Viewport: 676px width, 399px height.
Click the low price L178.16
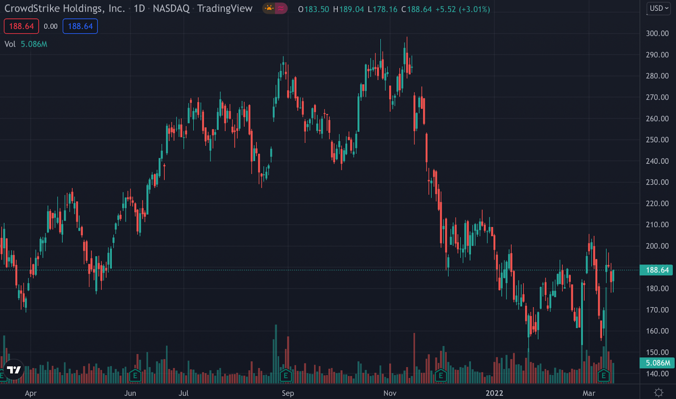click(382, 9)
